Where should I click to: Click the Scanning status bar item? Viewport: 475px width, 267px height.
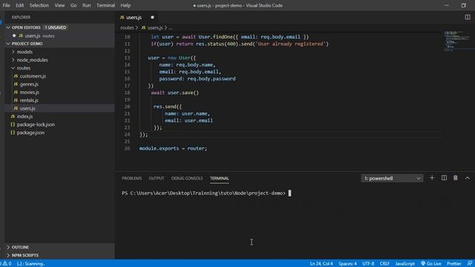pyautogui.click(x=31, y=263)
